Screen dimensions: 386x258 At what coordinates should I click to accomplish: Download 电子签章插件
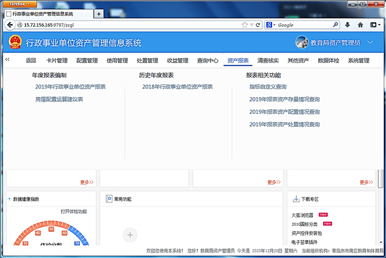click(305, 242)
